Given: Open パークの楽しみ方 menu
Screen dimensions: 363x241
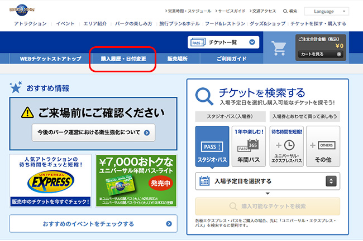Looking at the screenshot, I should pos(133,24).
